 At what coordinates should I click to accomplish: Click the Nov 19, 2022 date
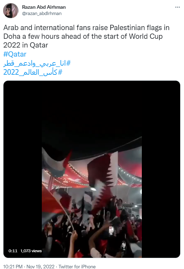click(40, 267)
